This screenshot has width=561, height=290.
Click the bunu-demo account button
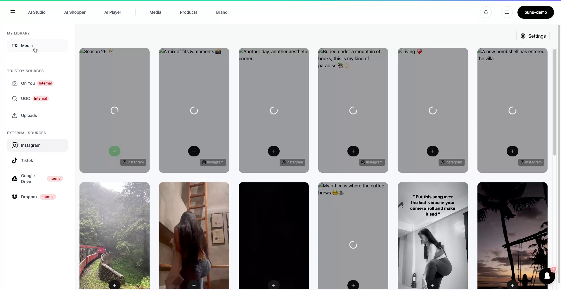[x=536, y=12]
